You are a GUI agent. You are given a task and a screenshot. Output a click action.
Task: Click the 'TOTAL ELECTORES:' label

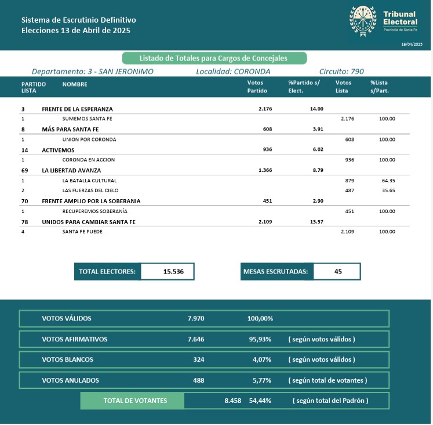[107, 272]
